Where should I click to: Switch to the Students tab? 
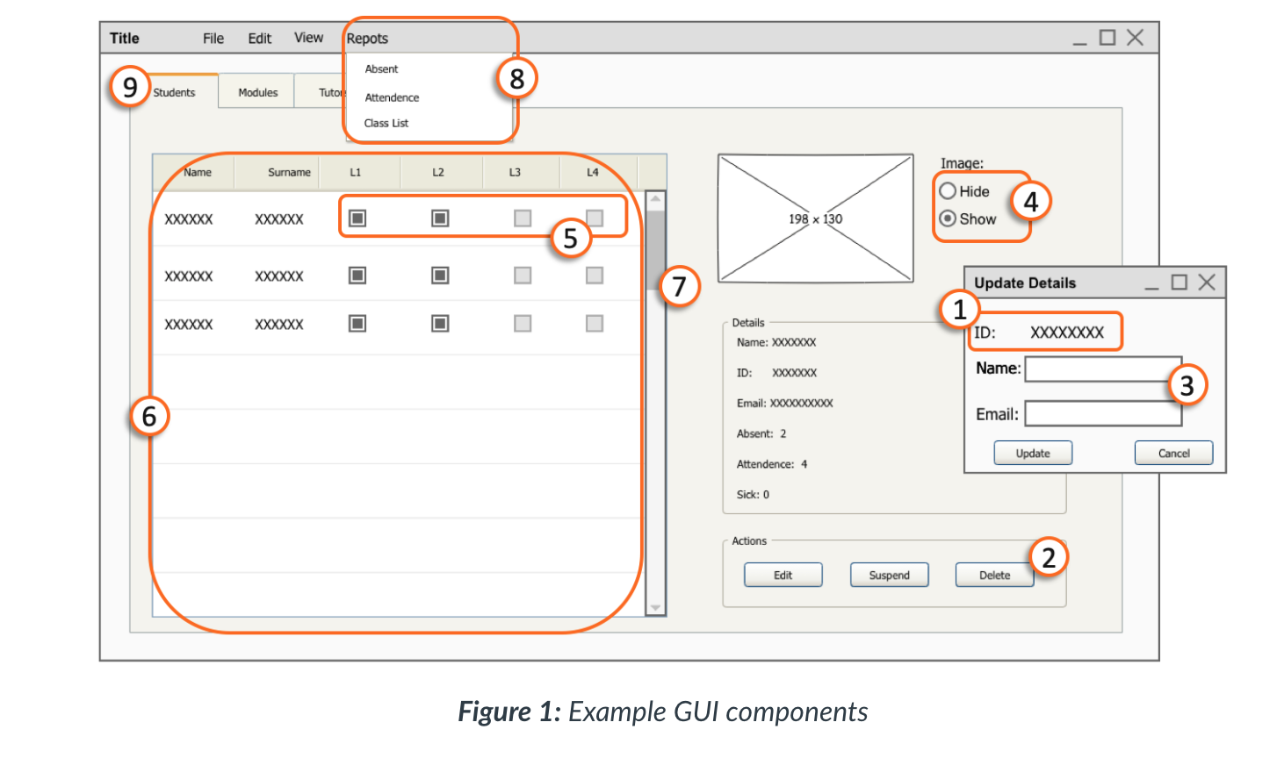point(174,92)
